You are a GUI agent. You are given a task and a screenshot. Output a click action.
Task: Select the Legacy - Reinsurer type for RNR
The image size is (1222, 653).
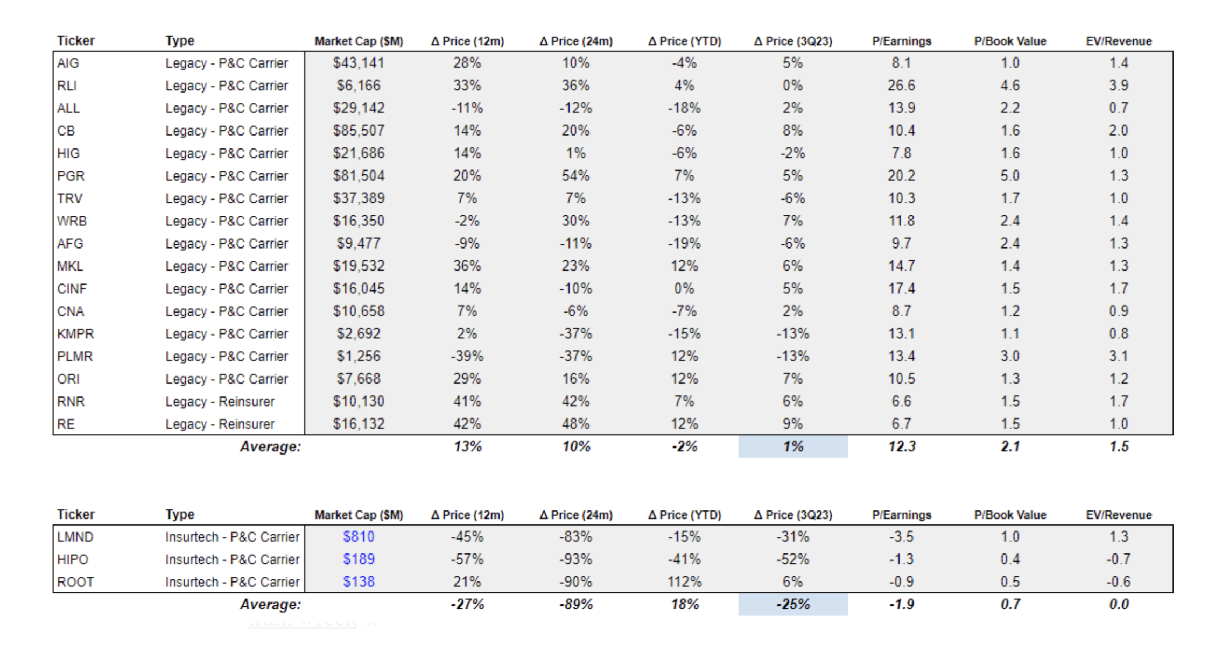[x=220, y=402]
